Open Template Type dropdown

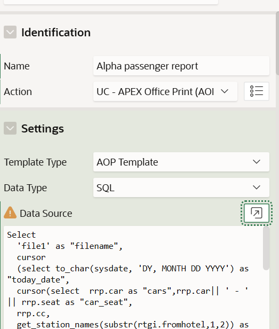coord(181,162)
